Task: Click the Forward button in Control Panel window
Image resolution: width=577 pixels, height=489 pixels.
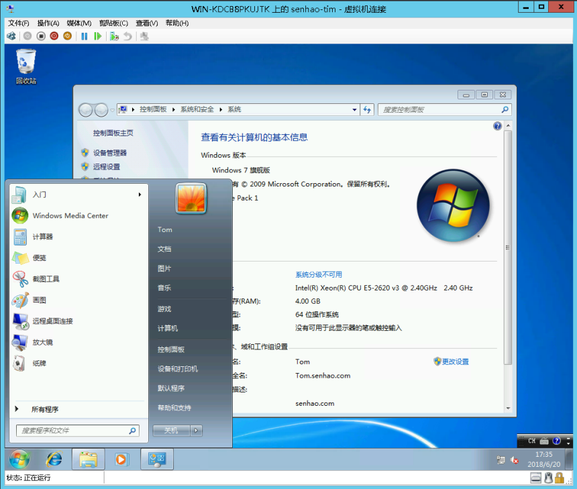Action: click(x=101, y=109)
